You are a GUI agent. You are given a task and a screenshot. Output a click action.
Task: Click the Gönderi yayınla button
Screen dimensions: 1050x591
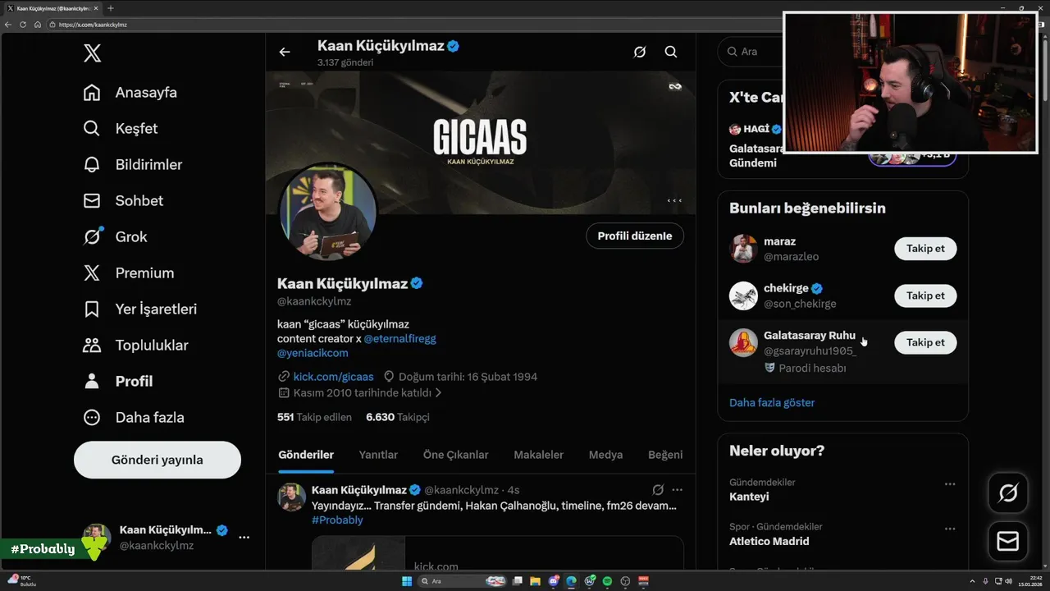coord(157,460)
